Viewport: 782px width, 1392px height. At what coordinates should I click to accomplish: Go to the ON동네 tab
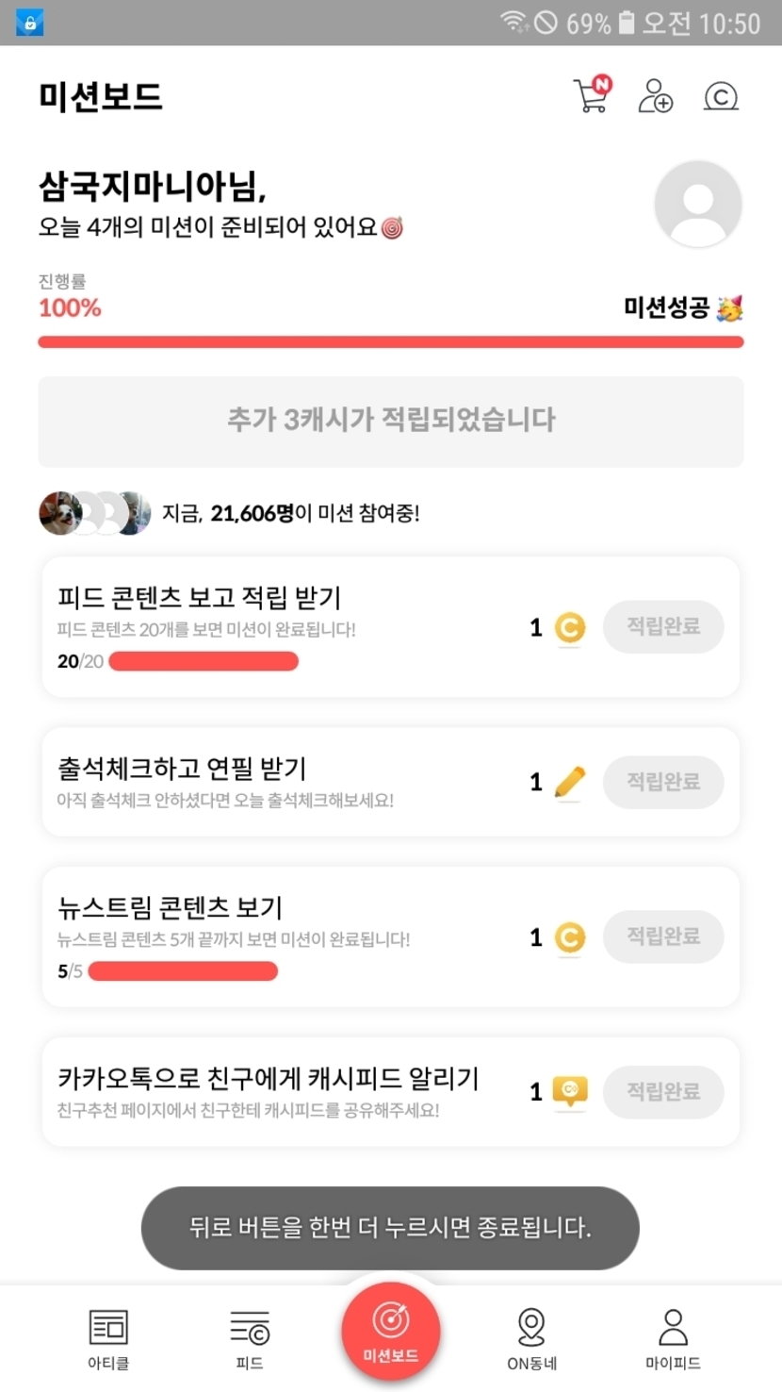(531, 1338)
